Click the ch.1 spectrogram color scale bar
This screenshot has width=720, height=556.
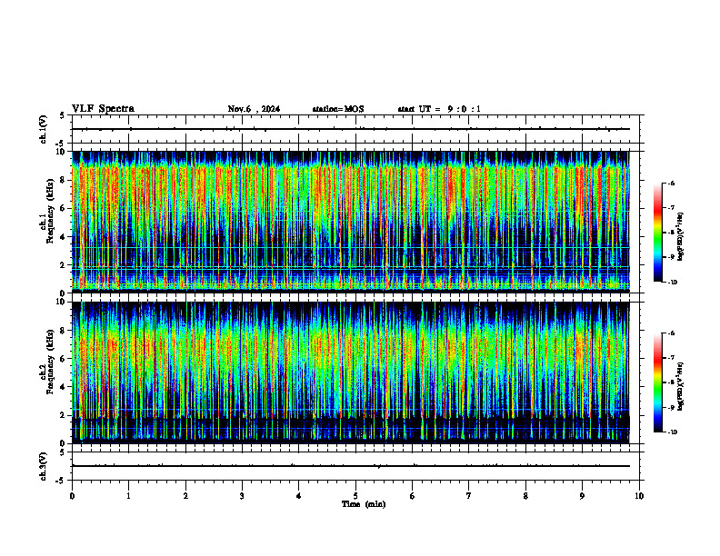[x=657, y=233]
